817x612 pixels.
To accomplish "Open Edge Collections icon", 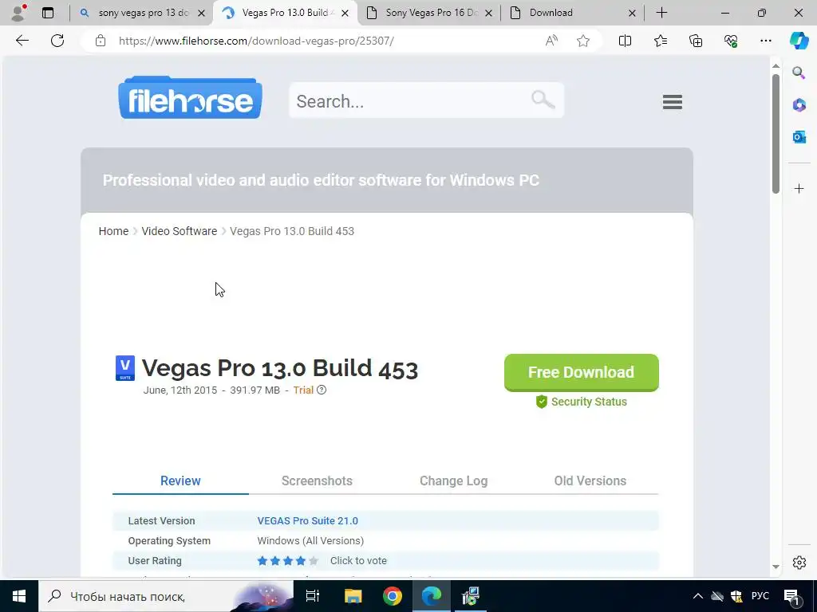I will (696, 41).
